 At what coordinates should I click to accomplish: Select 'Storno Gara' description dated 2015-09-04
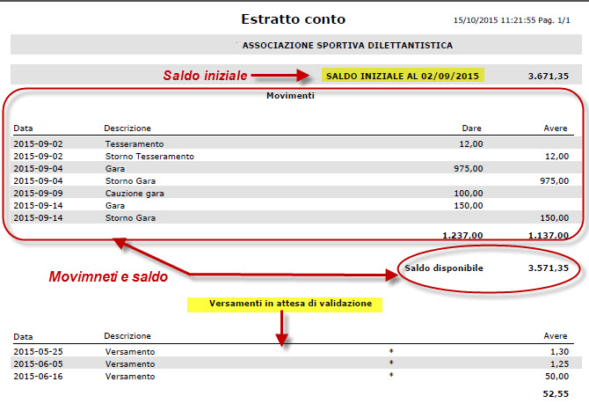[x=130, y=181]
